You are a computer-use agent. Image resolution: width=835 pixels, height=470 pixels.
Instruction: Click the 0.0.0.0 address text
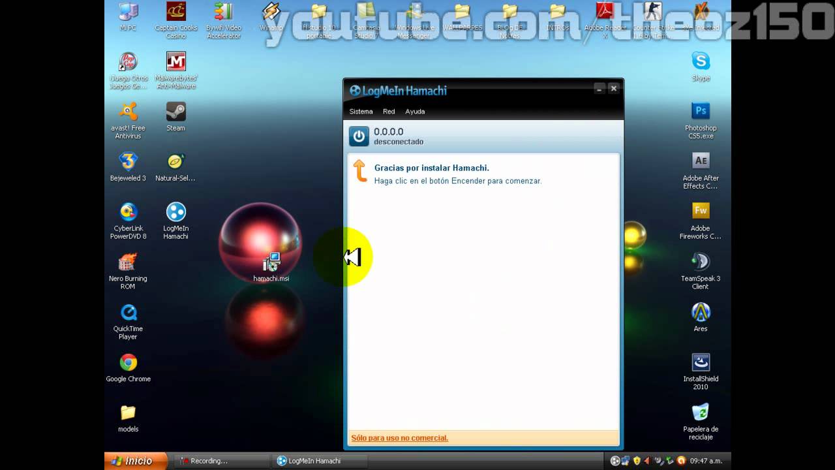(x=389, y=132)
